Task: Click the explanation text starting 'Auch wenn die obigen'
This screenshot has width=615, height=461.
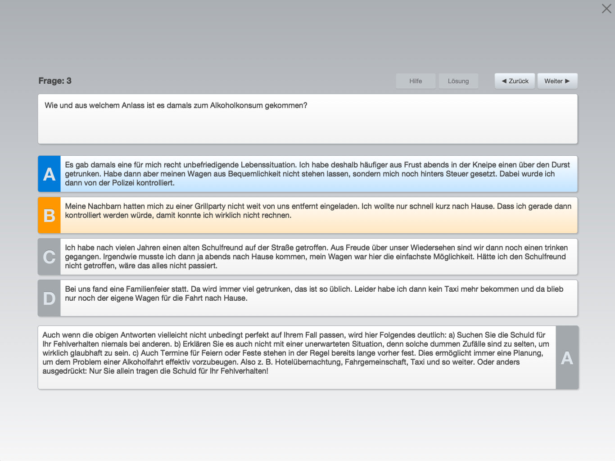Action: click(x=297, y=353)
